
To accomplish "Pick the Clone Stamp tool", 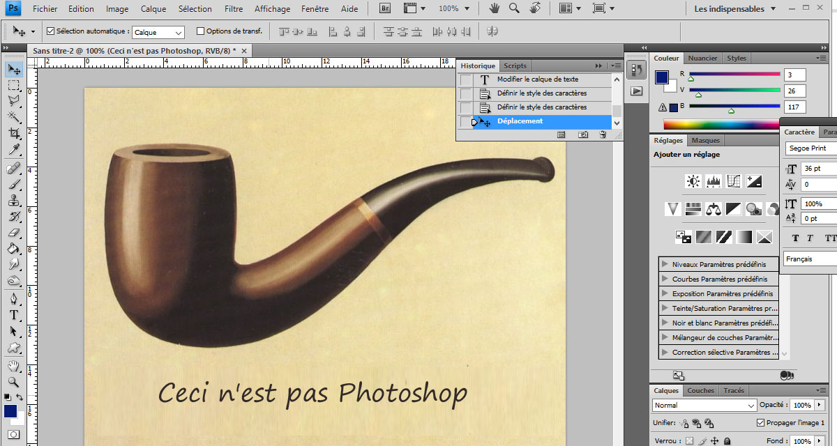I will (14, 201).
